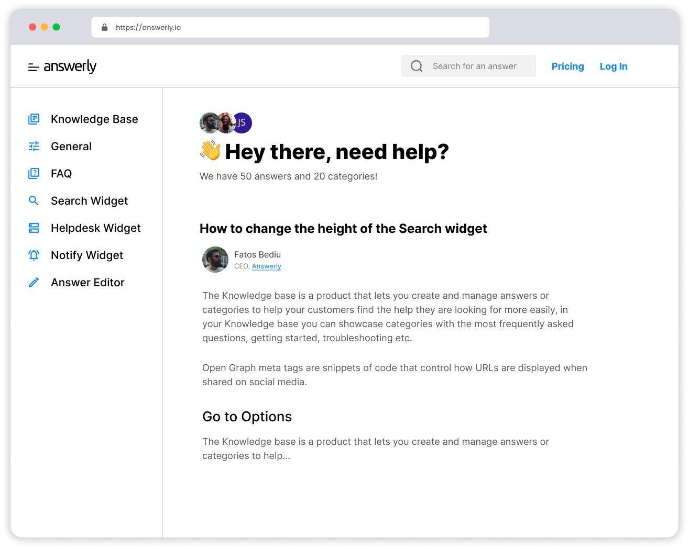Click the Search Widget magnifier icon
Screen dimensions: 689x549
point(34,200)
